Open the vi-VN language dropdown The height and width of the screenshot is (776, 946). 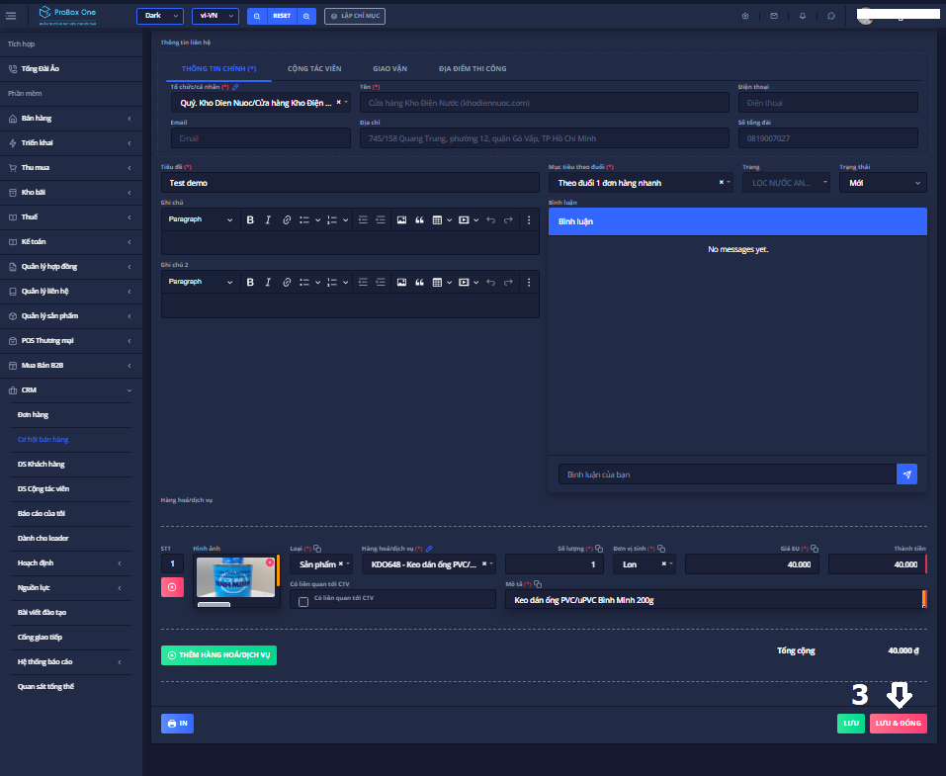click(215, 16)
